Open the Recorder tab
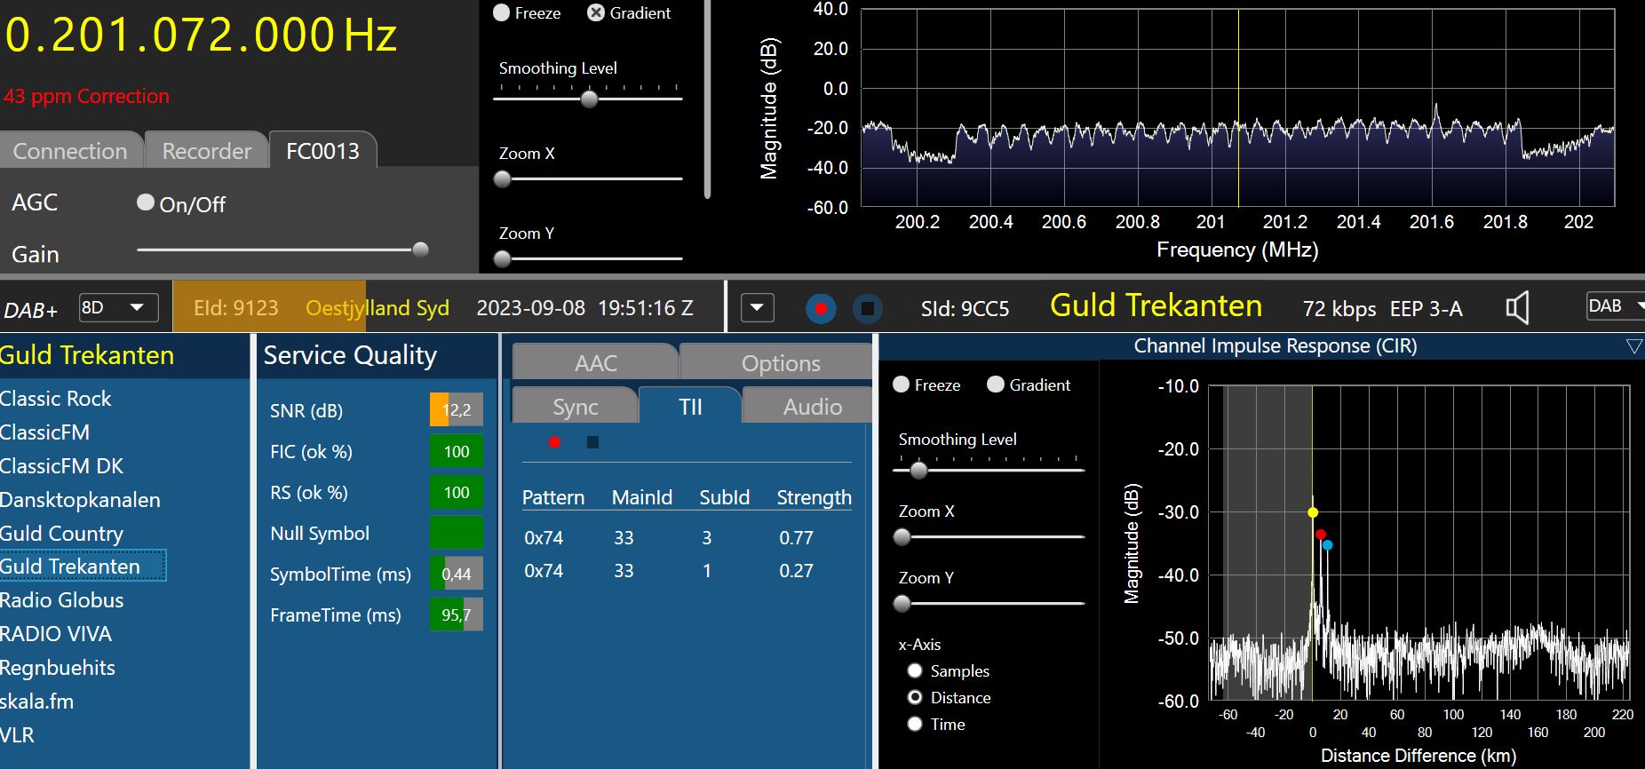Screen dimensions: 1645x769 click(x=206, y=151)
